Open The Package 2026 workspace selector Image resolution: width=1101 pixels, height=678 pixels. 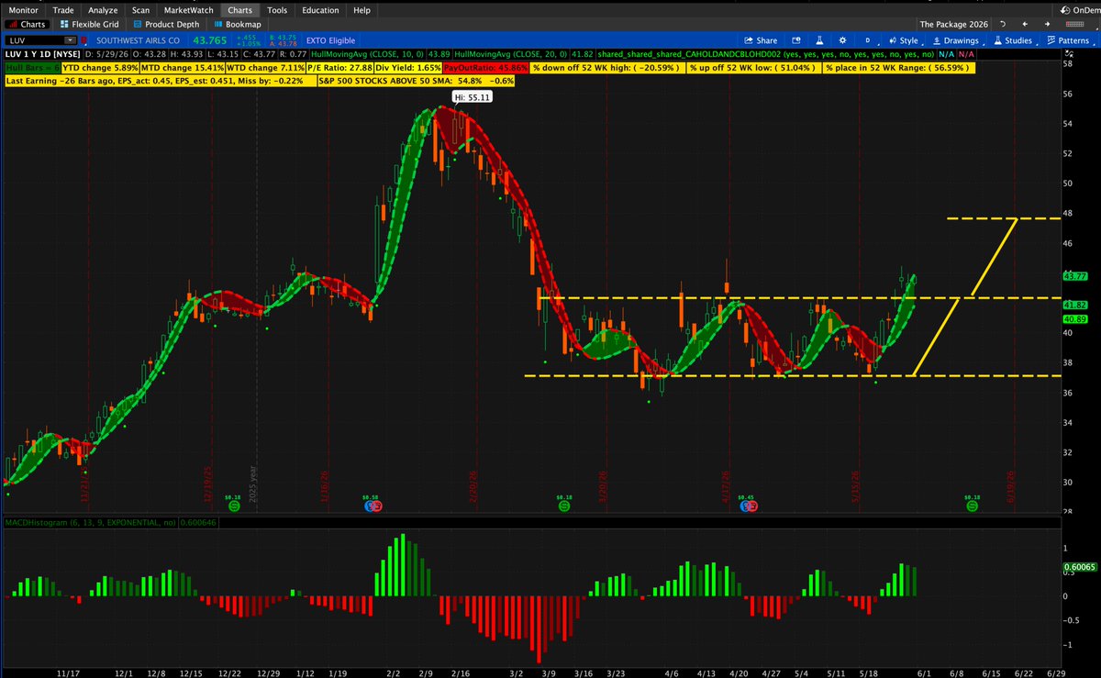click(953, 24)
